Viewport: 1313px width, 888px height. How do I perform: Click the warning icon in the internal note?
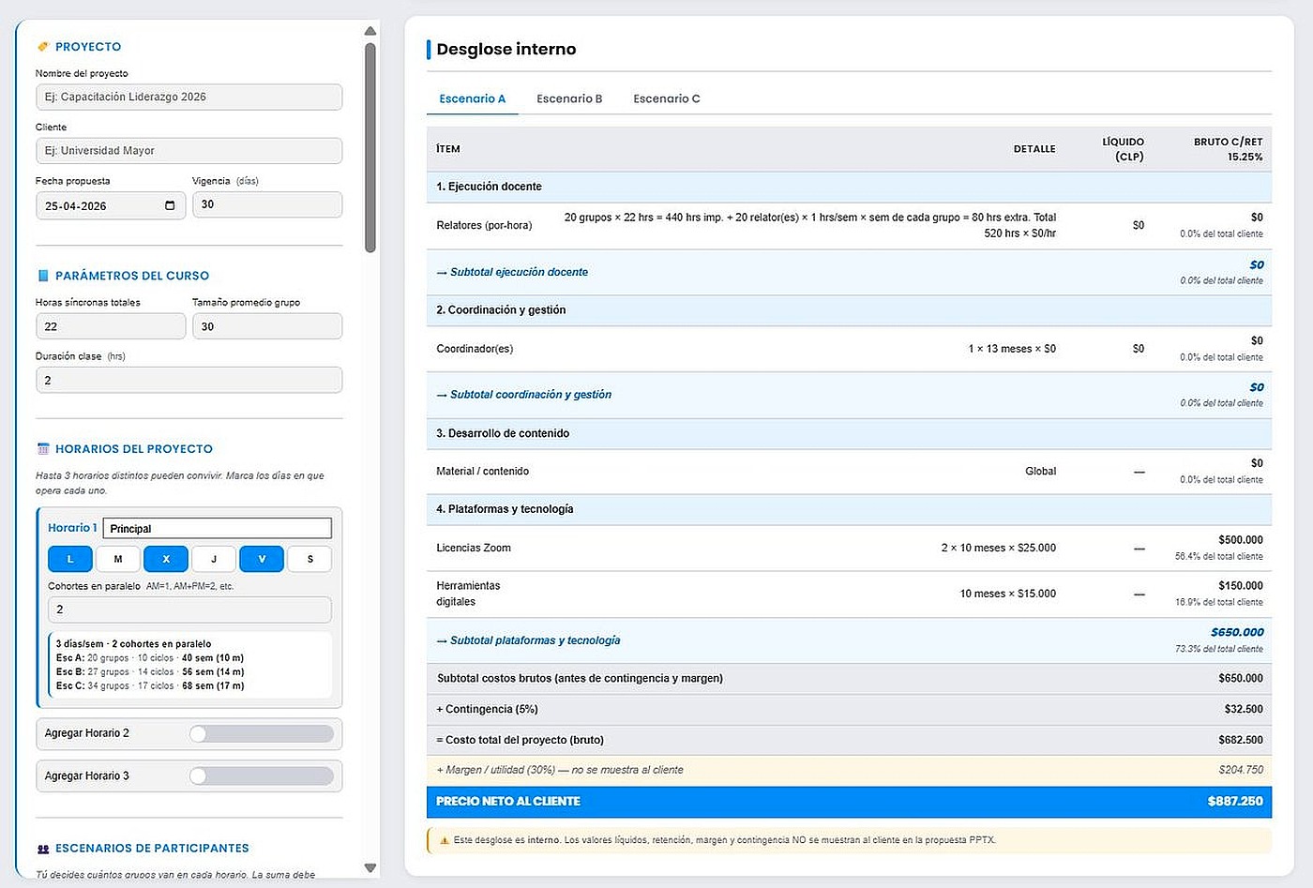point(443,840)
